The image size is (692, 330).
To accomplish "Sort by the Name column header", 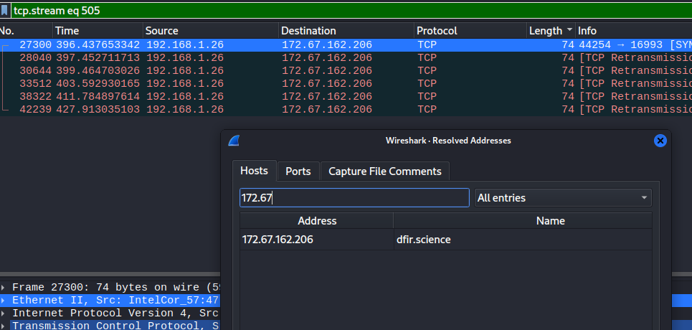I will [x=523, y=220].
